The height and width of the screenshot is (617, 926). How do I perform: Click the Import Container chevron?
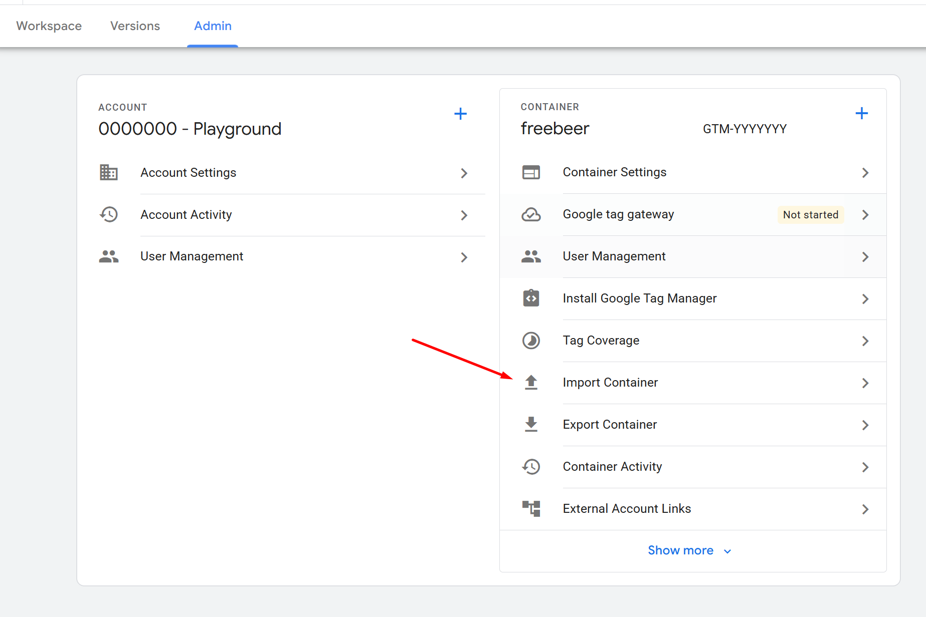click(865, 383)
